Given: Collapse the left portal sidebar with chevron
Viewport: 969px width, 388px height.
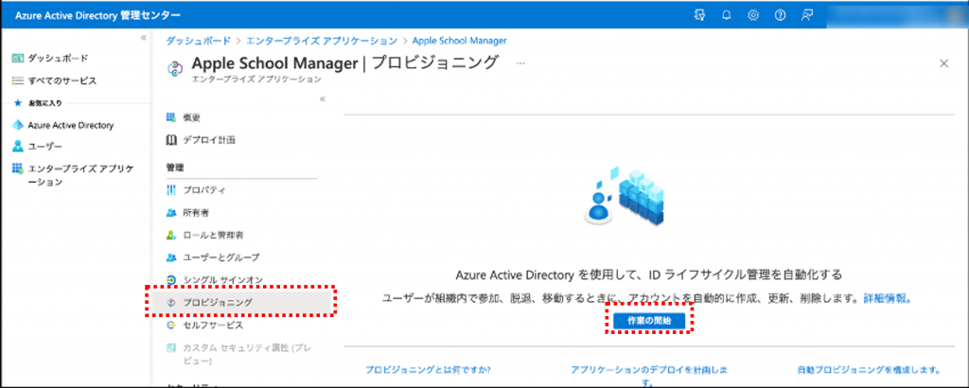Looking at the screenshot, I should pyautogui.click(x=144, y=38).
